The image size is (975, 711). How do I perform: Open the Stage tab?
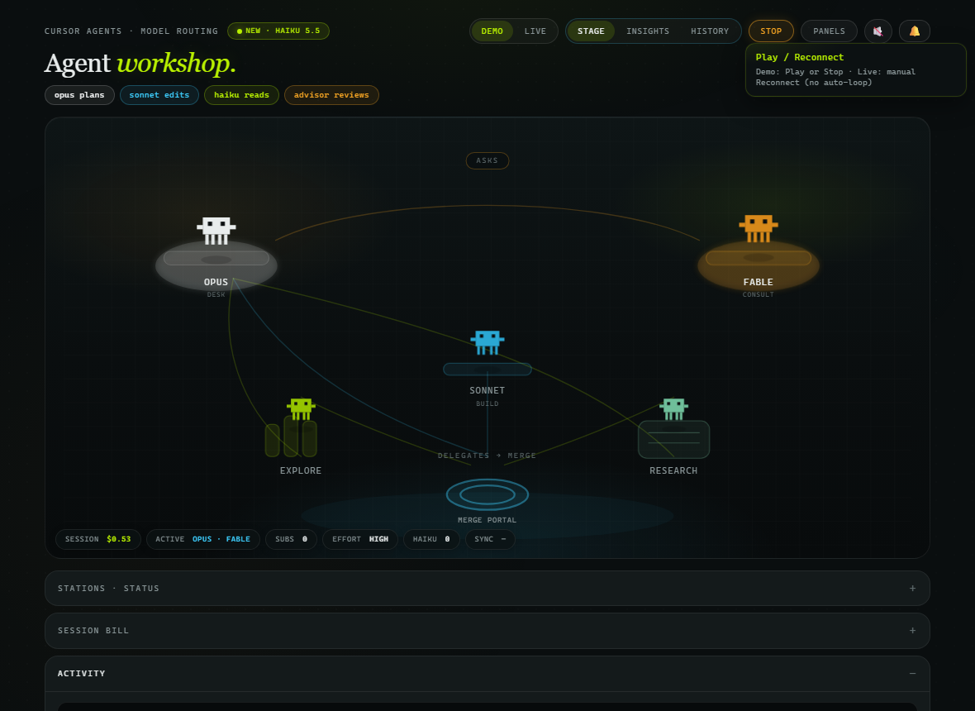[x=591, y=31]
